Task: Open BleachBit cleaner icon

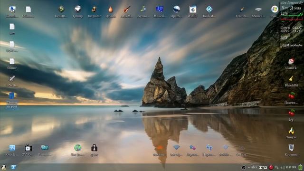Action: pos(291,78)
